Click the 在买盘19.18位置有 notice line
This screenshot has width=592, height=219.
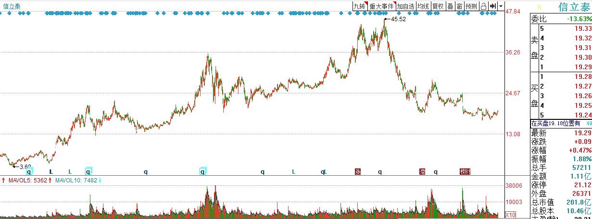[x=561, y=124]
